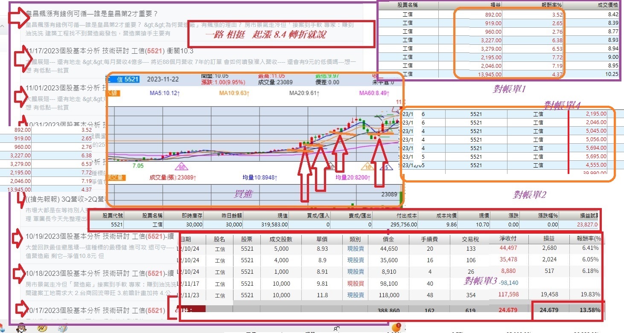This screenshot has height=333, width=624.
Task: Open the 皇昌飆漲有錢例可循 article link
Action: click(92, 14)
